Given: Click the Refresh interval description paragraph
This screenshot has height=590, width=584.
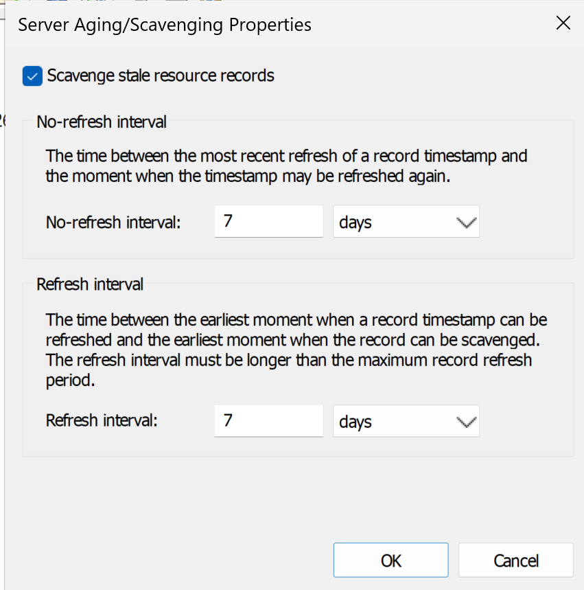Looking at the screenshot, I should pyautogui.click(x=296, y=350).
